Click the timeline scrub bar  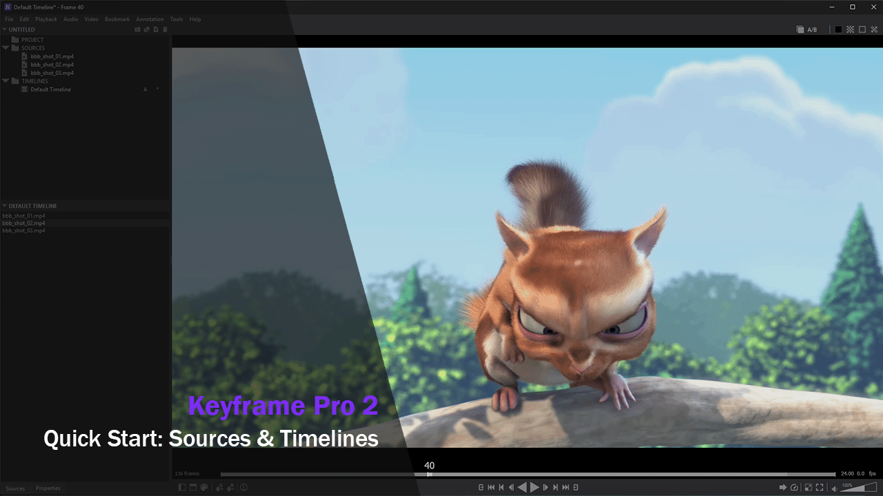[x=528, y=474]
